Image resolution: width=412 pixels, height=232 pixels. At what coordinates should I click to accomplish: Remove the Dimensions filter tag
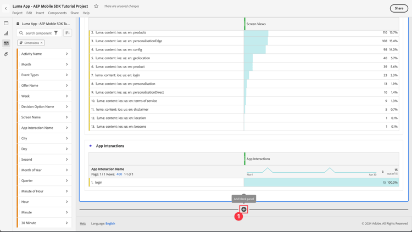tap(42, 43)
